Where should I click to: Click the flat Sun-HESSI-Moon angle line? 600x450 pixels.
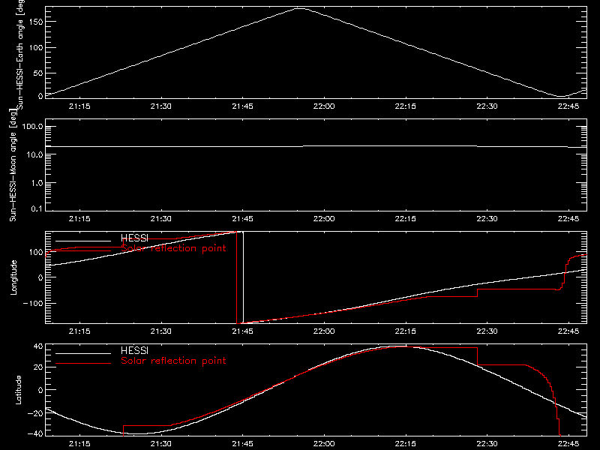[x=316, y=146]
